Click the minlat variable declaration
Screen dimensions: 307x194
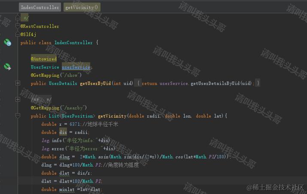[x=67, y=189]
